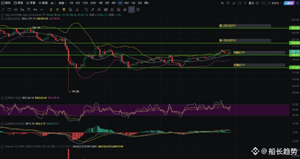Select the trend line drawing tool
This screenshot has width=300, height=159.
coord(3,9)
